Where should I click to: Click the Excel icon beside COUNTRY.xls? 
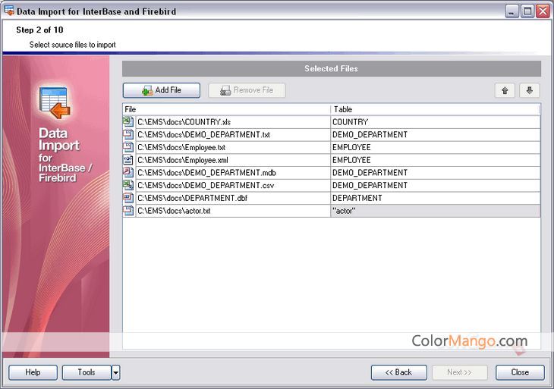[x=128, y=122]
